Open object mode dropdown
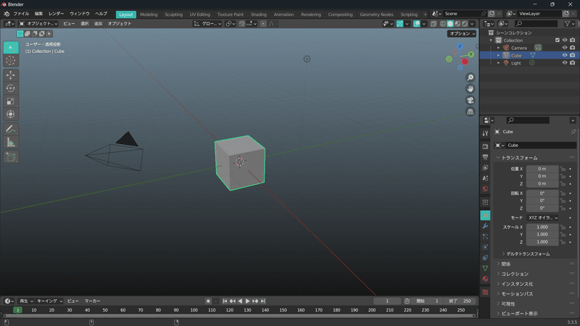The width and height of the screenshot is (580, 326). [38, 24]
